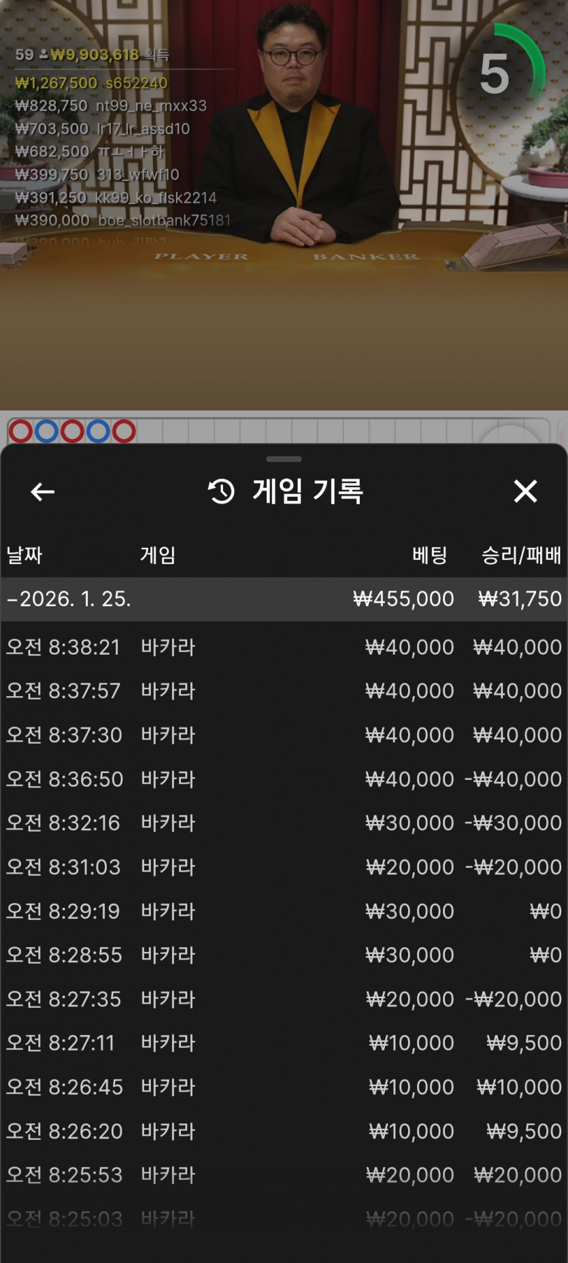
Task: Tap the back arrow in game history
Action: (42, 491)
